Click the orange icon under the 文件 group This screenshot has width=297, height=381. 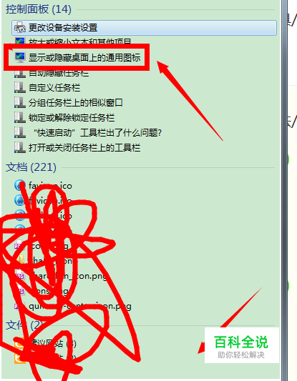click(19, 343)
